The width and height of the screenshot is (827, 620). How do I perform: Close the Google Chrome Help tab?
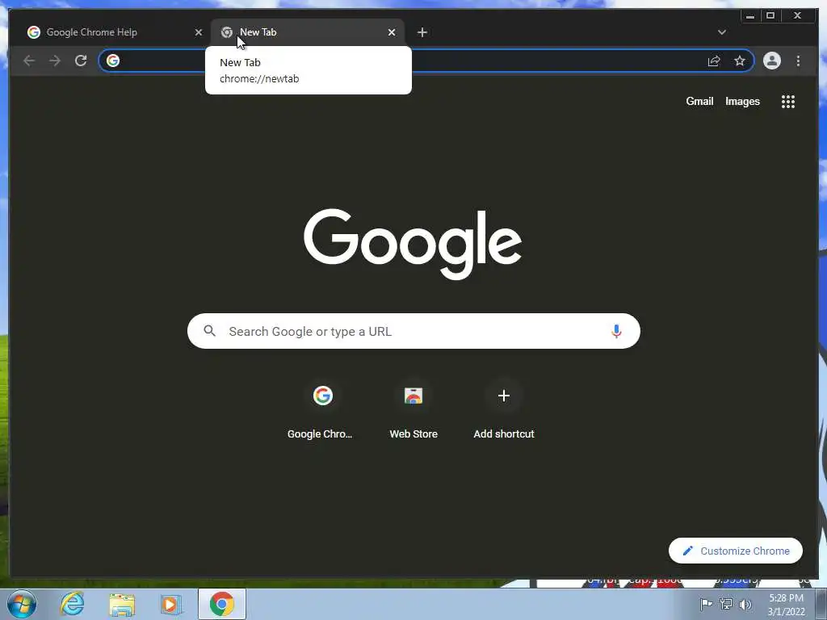[x=199, y=32]
